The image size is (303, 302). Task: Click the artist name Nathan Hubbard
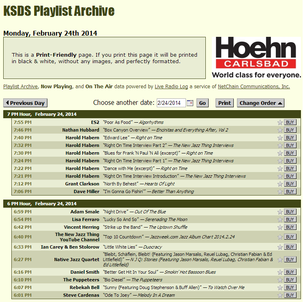tap(81, 130)
